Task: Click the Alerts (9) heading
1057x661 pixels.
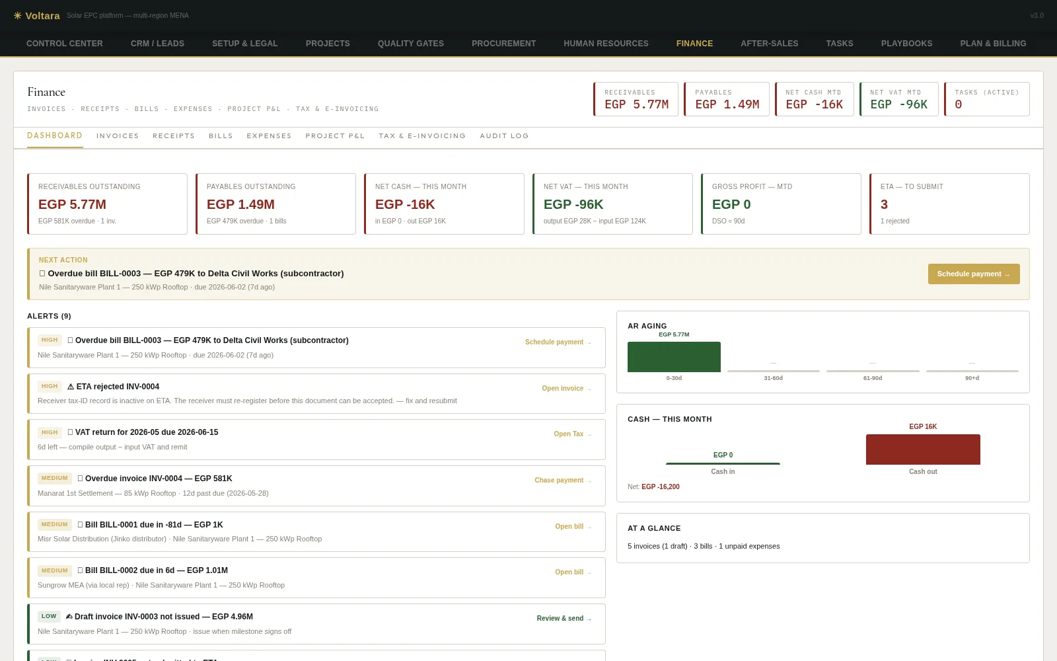Action: 49,316
